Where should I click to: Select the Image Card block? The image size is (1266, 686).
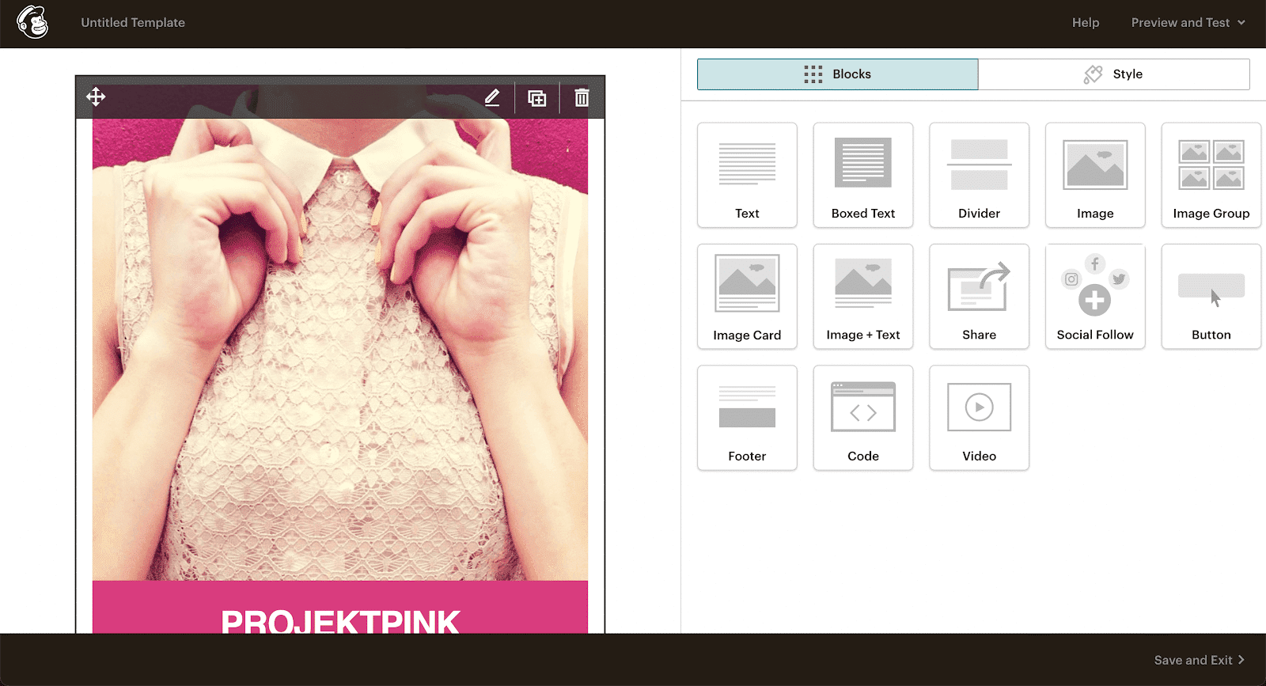747,296
